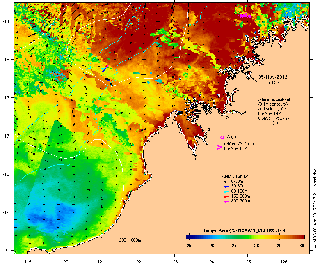Click the longitude axis label 125

pos(247,262)
